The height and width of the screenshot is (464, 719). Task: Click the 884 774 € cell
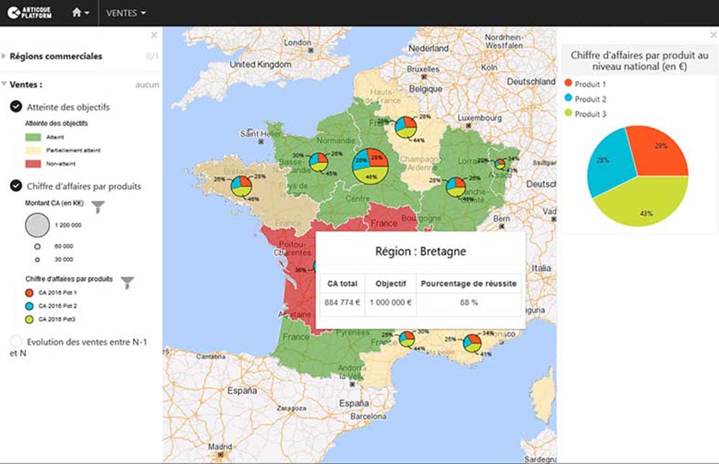click(342, 302)
